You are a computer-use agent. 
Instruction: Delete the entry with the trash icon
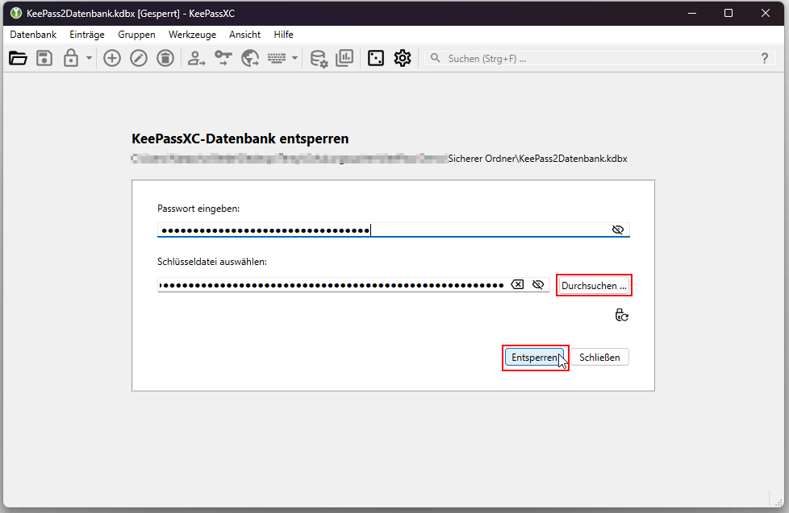pos(165,58)
